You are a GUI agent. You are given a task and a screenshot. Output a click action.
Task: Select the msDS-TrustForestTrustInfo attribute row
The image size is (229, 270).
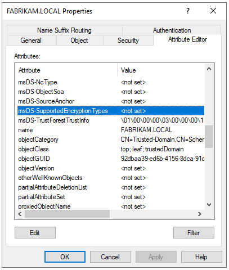pyautogui.click(x=111, y=120)
